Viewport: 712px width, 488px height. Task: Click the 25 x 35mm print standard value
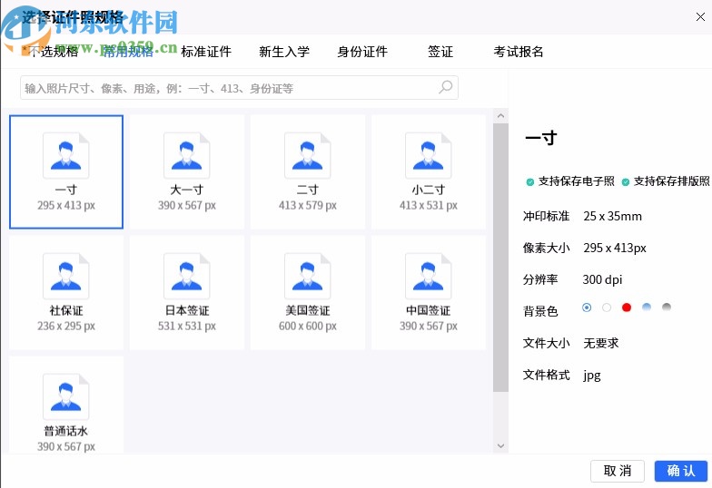pos(612,216)
